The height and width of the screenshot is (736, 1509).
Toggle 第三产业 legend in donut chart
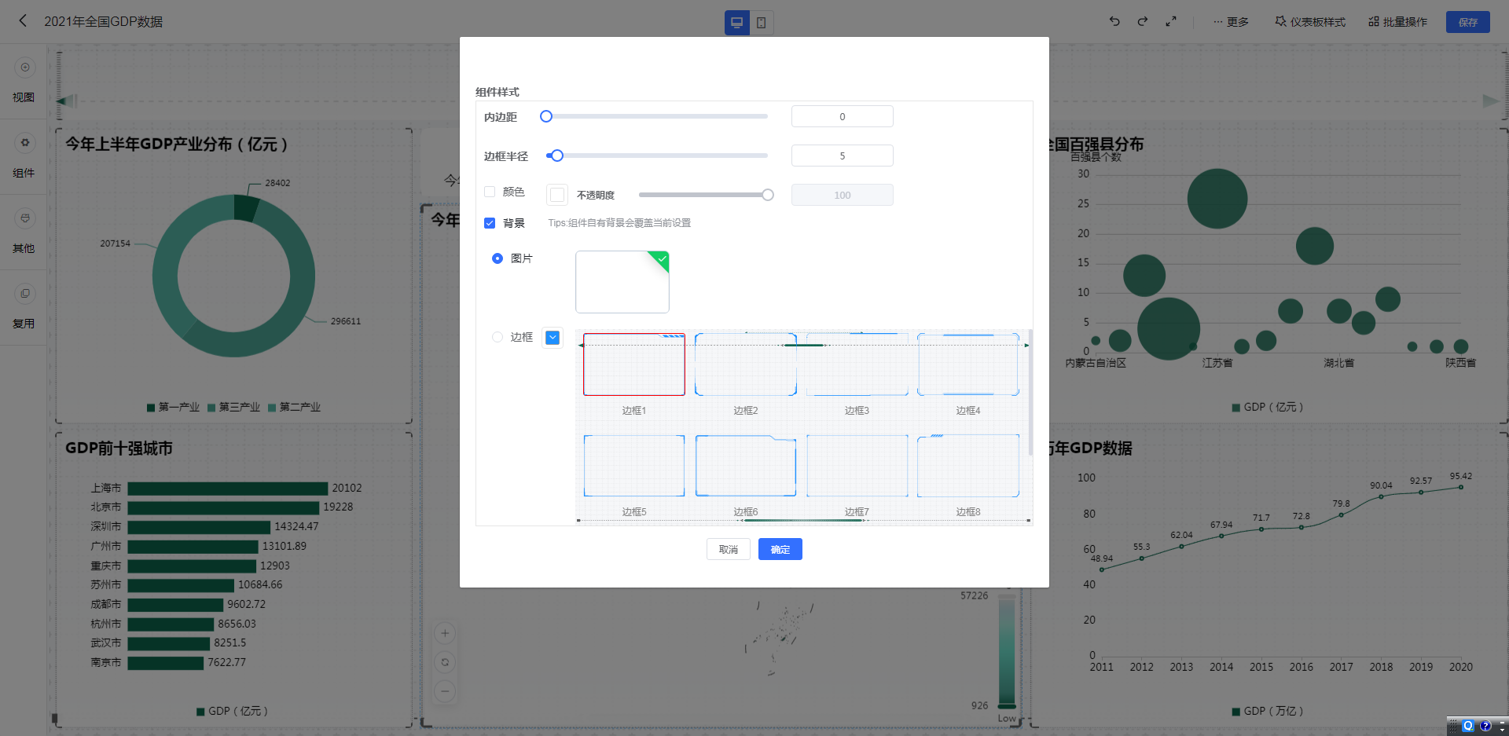(233, 407)
